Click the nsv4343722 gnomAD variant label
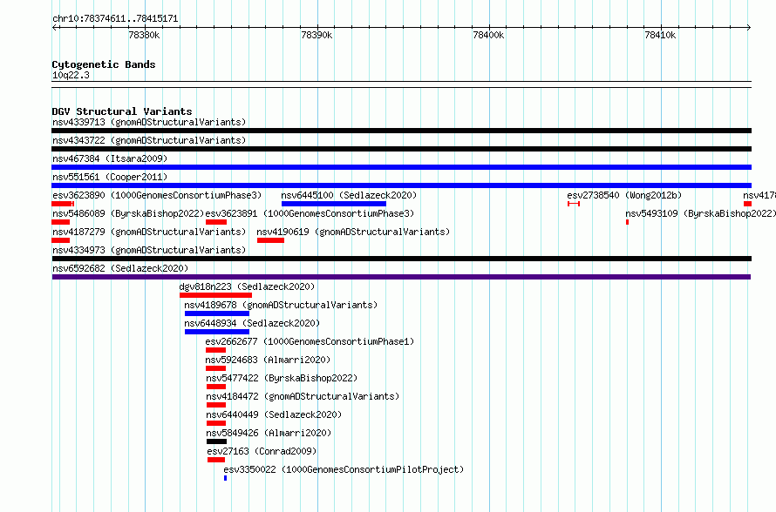This screenshot has height=512, width=776. 149,140
